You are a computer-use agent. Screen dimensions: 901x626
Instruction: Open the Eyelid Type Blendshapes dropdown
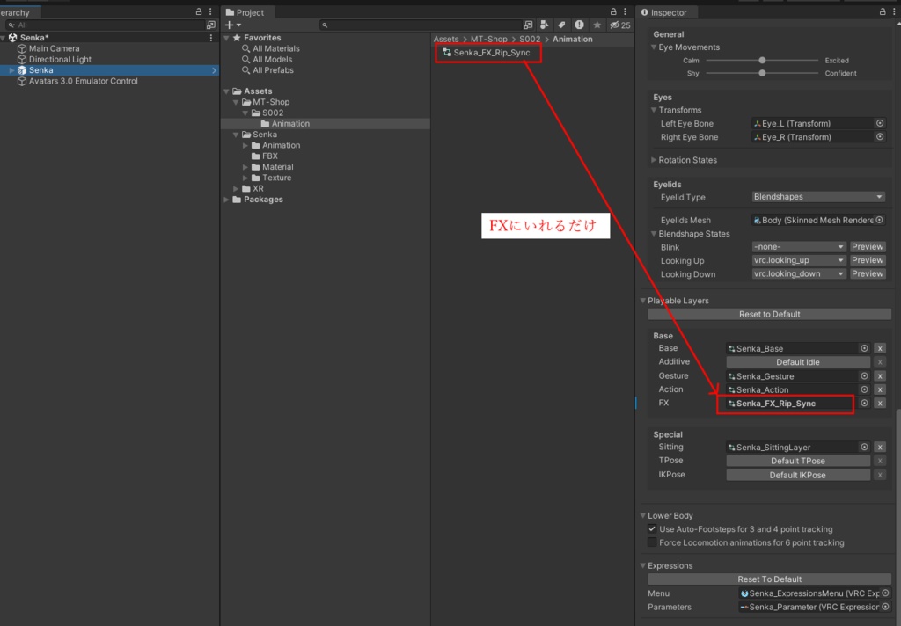(x=817, y=196)
